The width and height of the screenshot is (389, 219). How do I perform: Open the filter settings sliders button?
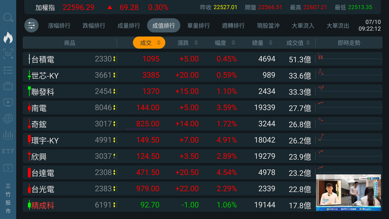point(31,25)
